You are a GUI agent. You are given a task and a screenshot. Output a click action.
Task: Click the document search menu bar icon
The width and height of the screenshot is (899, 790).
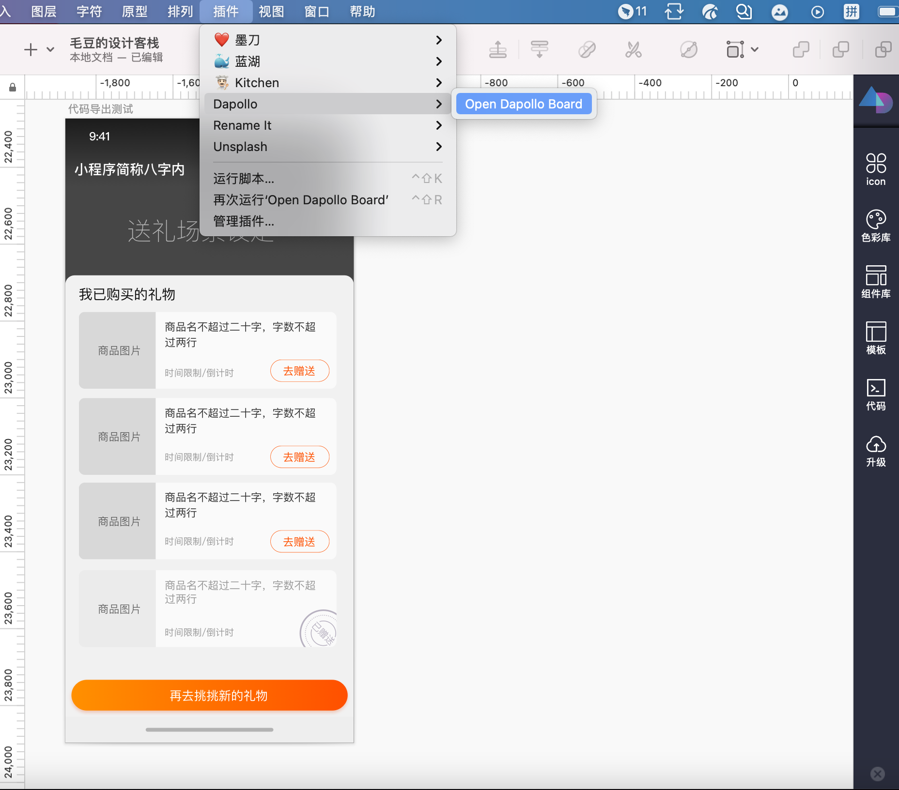[x=744, y=11]
